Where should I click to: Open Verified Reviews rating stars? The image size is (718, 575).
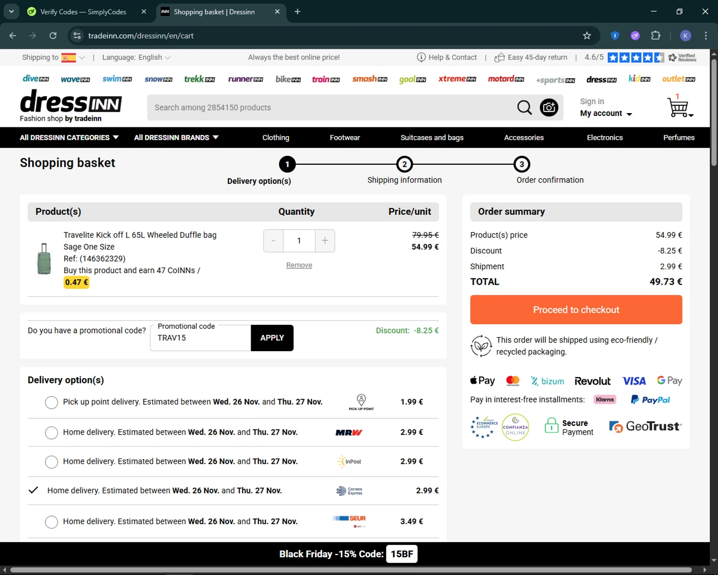click(x=636, y=57)
